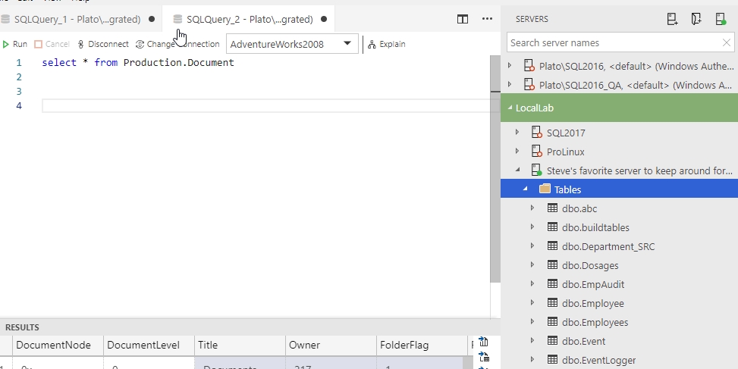Screen dimensions: 738x369
Task: Click the dbo.EmpAudit table icon
Action: 553,284
